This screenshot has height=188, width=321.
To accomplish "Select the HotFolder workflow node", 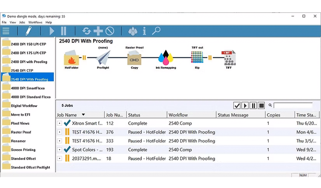I will [x=71, y=58].
